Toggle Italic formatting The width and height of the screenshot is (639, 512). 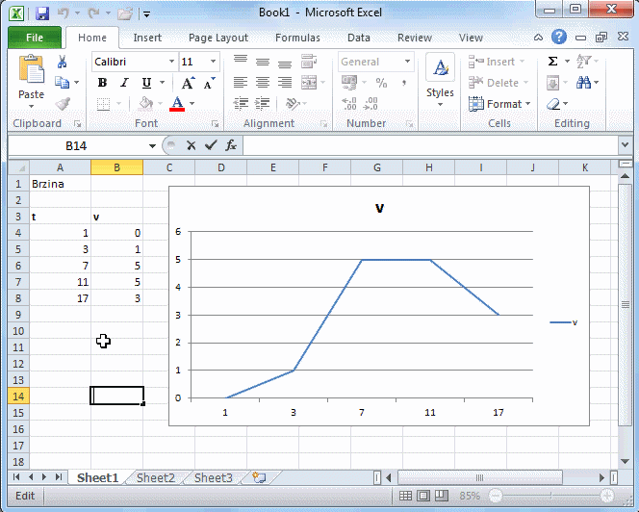124,83
